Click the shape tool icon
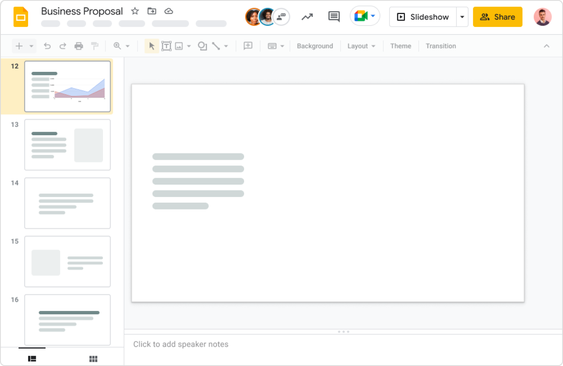Screen dimensions: 563x366 coord(202,46)
